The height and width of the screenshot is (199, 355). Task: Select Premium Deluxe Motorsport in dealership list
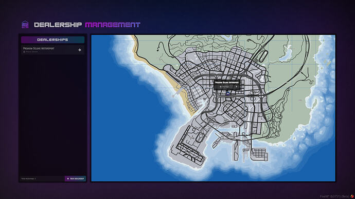pyautogui.click(x=52, y=50)
